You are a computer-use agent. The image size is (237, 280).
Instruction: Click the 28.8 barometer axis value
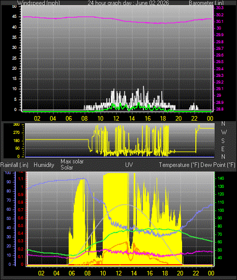click(220, 109)
